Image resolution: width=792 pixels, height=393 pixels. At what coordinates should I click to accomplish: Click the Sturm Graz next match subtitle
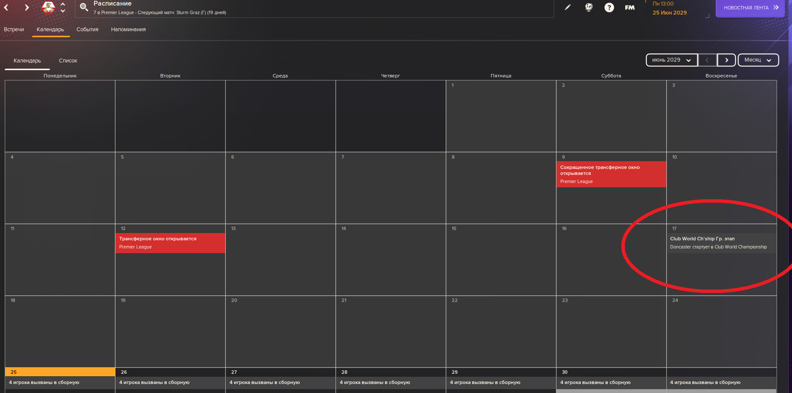click(x=160, y=13)
